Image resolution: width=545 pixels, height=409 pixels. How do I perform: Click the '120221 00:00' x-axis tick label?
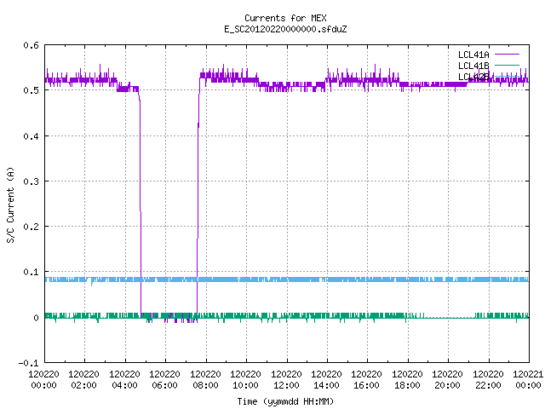coord(528,380)
